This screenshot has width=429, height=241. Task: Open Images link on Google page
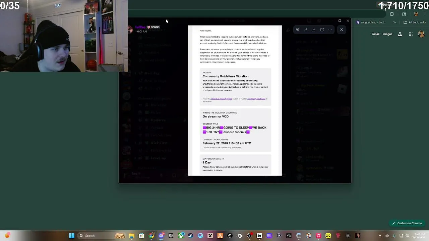pyautogui.click(x=387, y=34)
